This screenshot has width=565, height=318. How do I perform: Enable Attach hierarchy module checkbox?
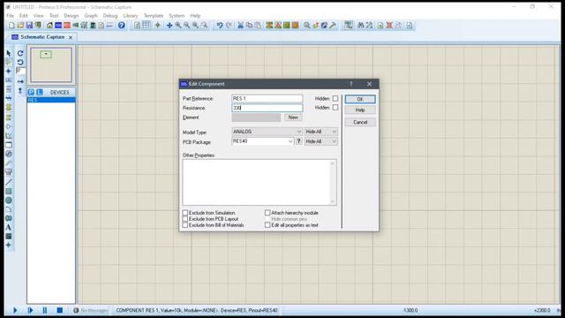tap(267, 213)
